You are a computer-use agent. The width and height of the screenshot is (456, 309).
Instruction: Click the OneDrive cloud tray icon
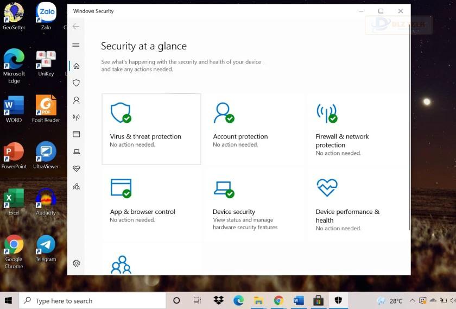pos(433,300)
